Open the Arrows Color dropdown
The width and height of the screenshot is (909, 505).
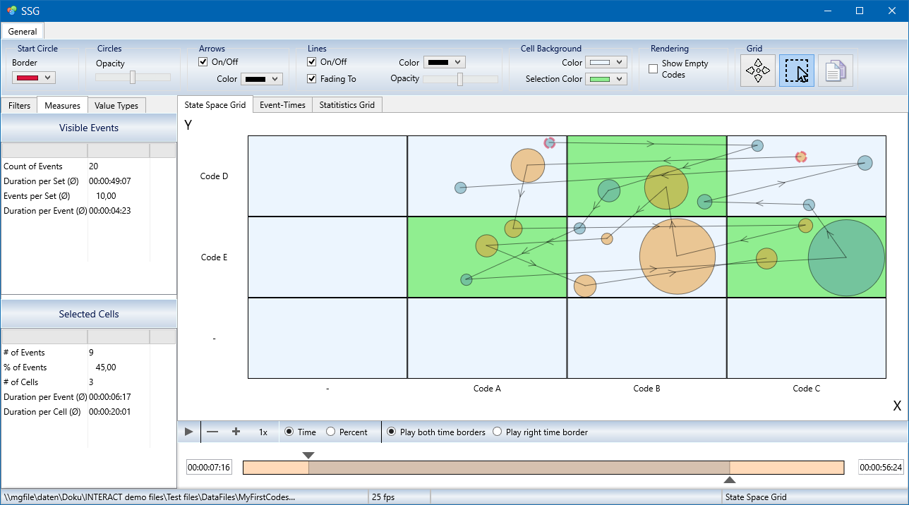[x=262, y=79]
